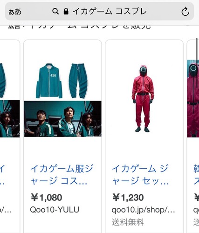Open the green tracksuit pants image
Viewport: 199px width, 233px height.
78,81
